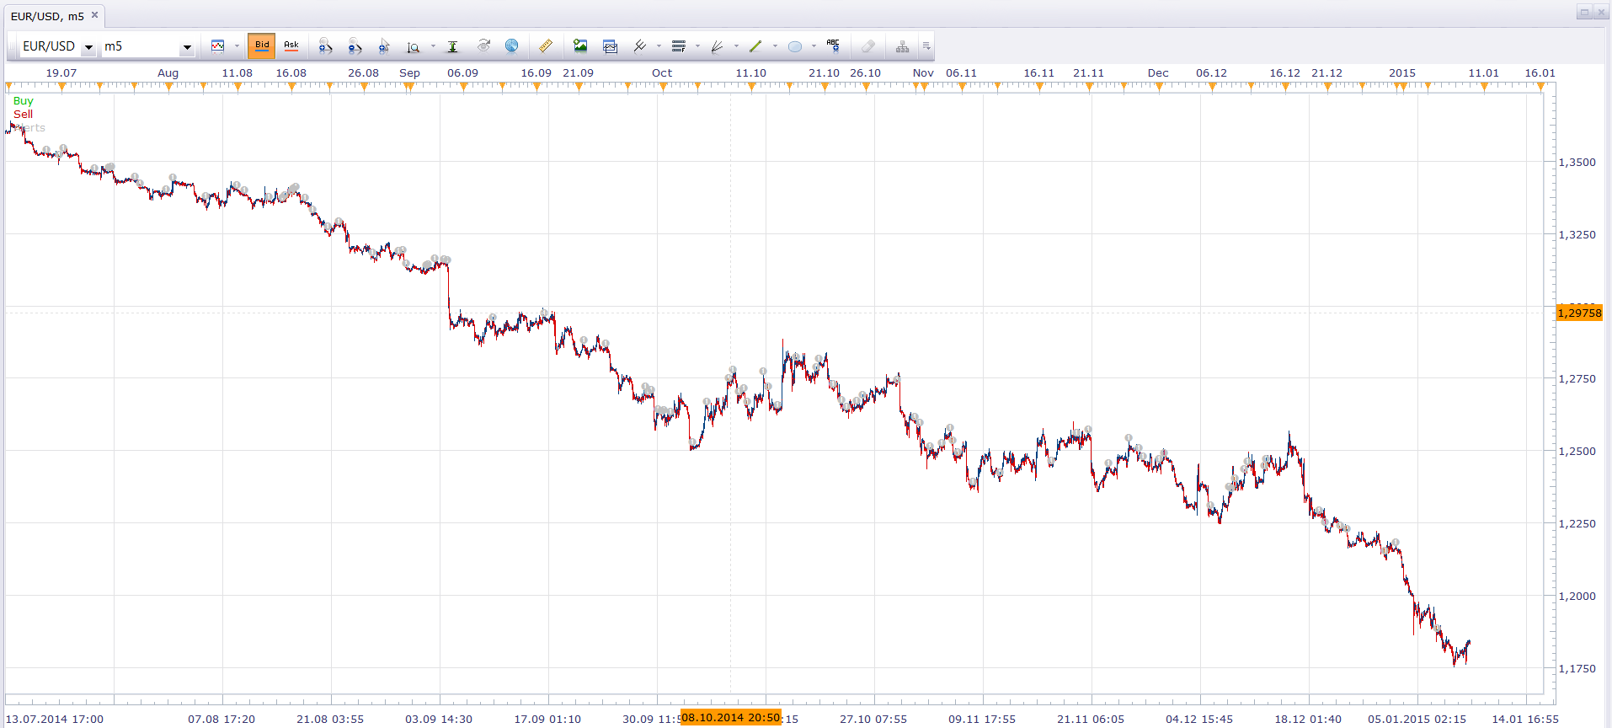Open the chart type icon in toolbar

pos(218,46)
